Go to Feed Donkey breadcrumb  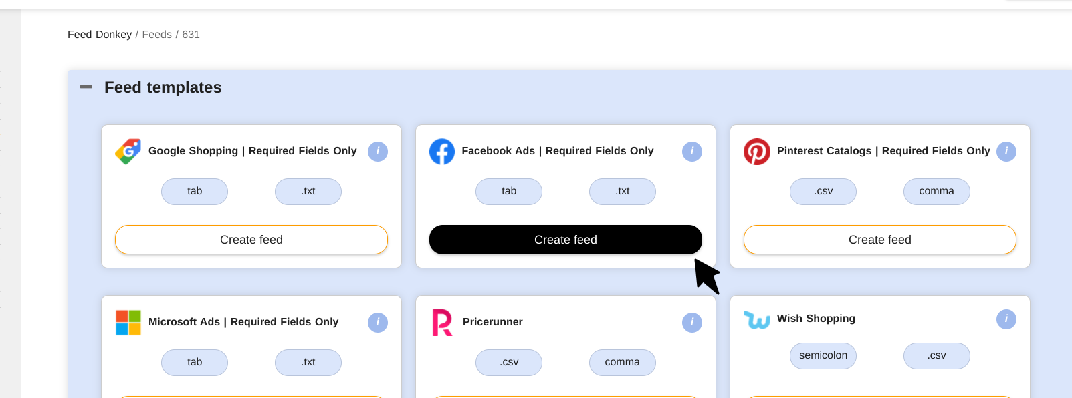tap(100, 35)
